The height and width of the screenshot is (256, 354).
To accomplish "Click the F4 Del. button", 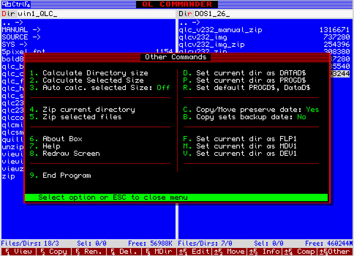I will point(124,252).
